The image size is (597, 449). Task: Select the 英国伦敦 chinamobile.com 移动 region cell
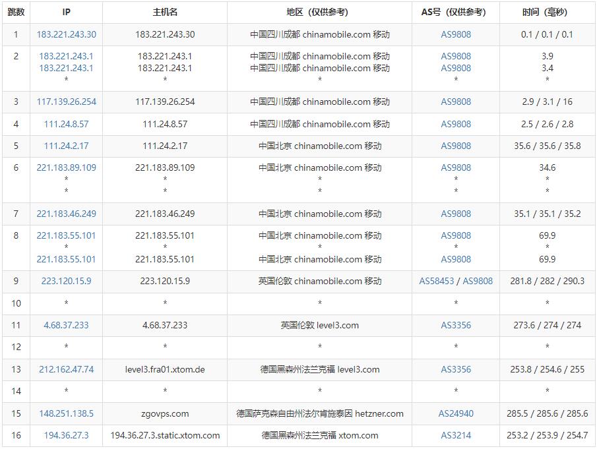pyautogui.click(x=319, y=281)
